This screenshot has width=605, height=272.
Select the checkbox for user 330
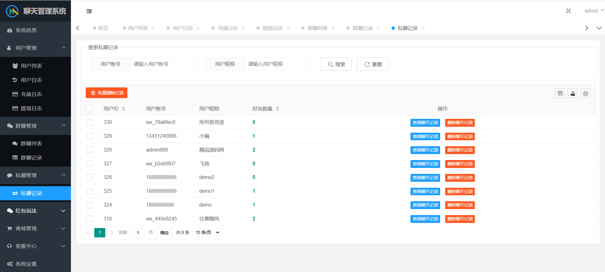89,122
